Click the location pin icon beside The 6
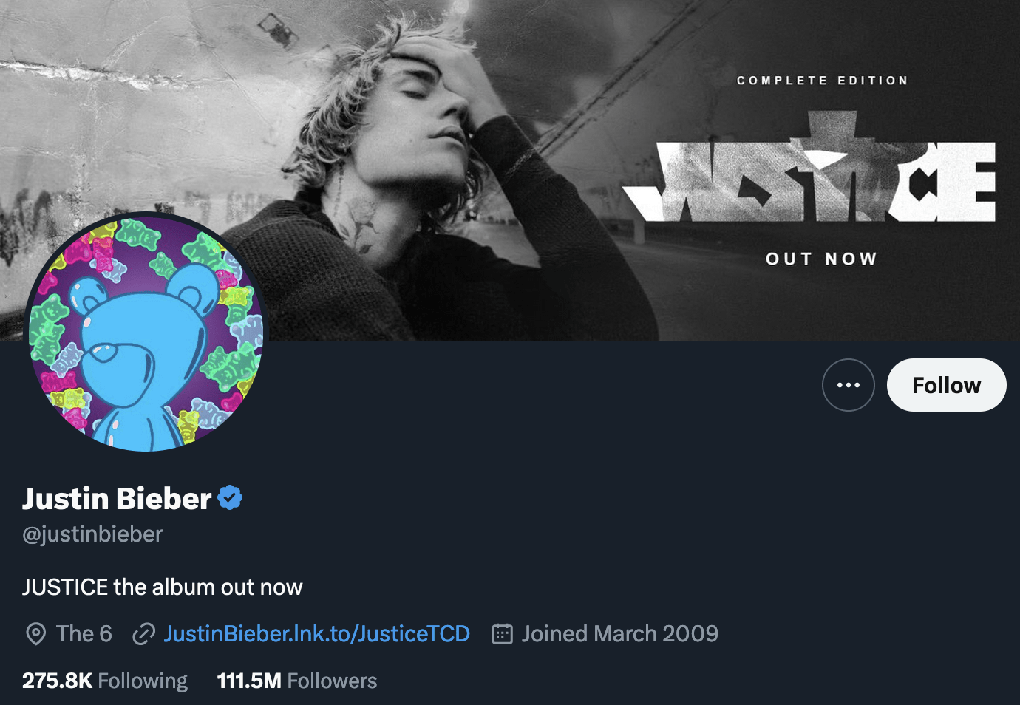 (x=35, y=633)
